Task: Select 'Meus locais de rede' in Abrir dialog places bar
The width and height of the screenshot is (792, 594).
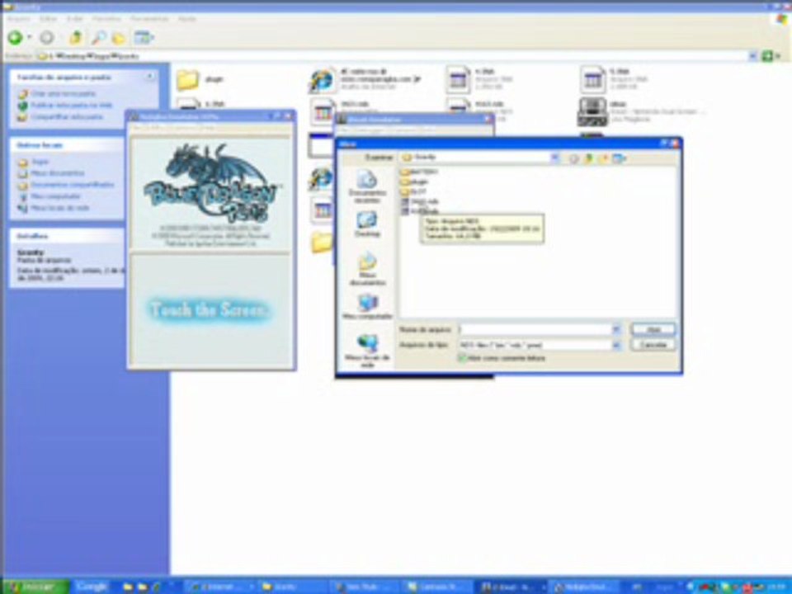Action: point(367,351)
